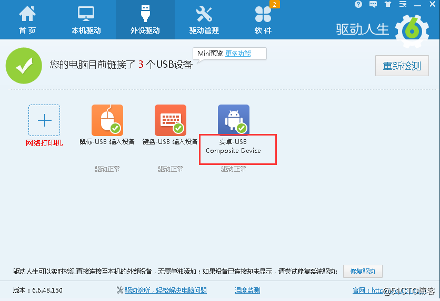Open 驱动管理 tab
The image size is (440, 301).
click(x=204, y=20)
